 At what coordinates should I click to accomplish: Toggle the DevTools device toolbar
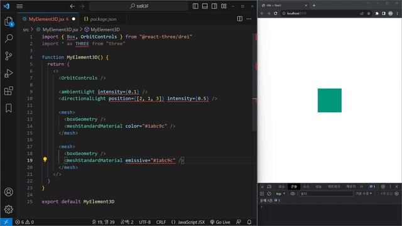269,186
